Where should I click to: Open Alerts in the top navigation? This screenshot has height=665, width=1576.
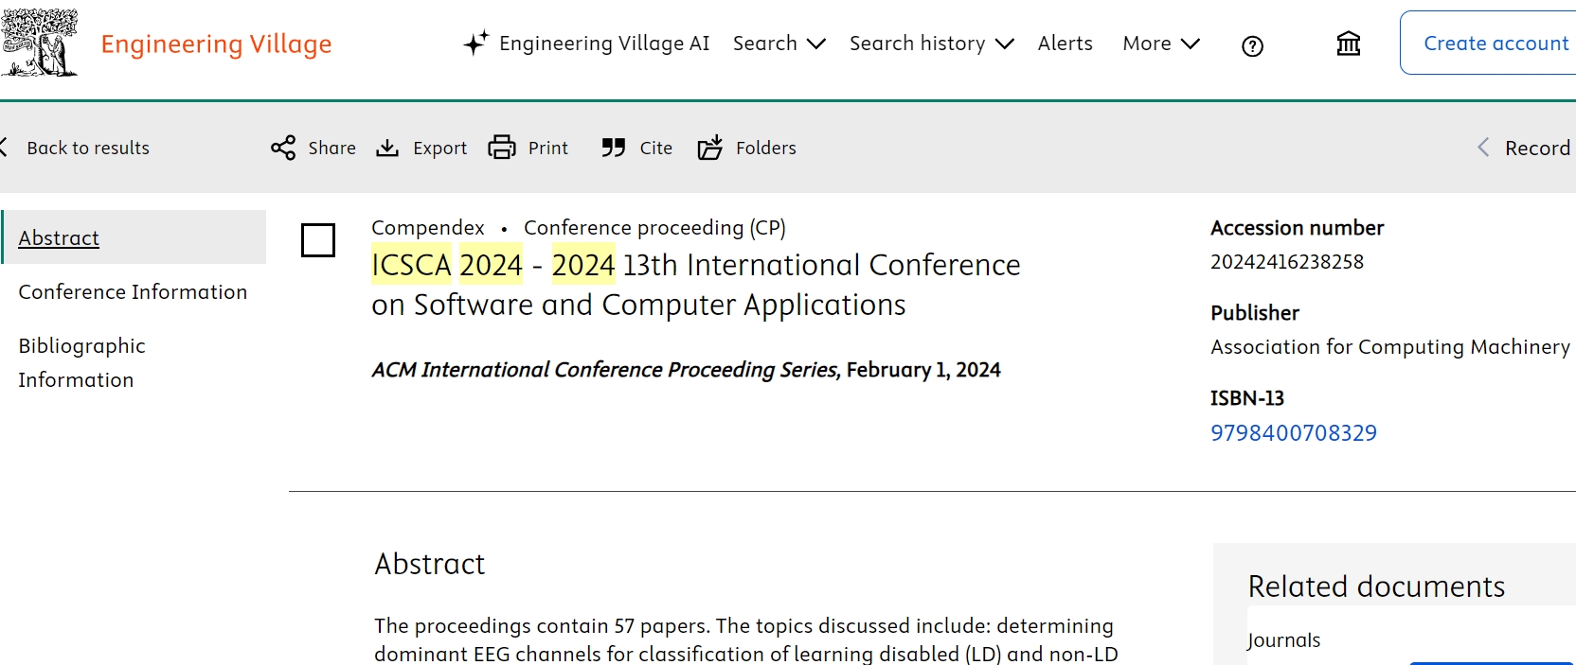click(1065, 44)
